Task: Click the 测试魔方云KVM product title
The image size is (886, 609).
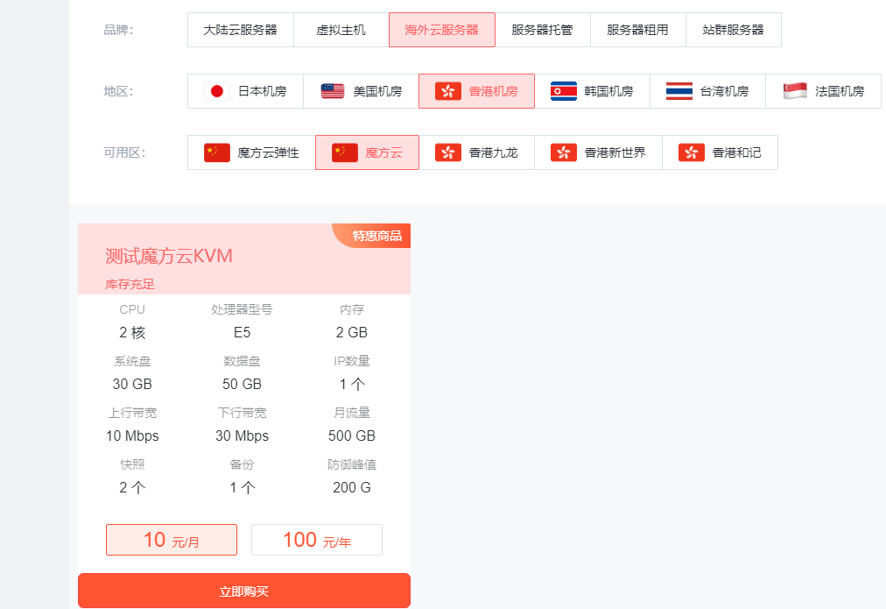Action: coord(169,256)
